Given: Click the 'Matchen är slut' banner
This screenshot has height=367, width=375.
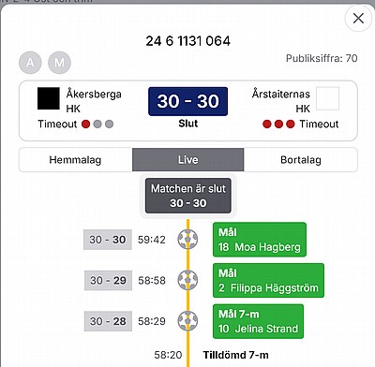Looking at the screenshot, I should click(x=188, y=196).
